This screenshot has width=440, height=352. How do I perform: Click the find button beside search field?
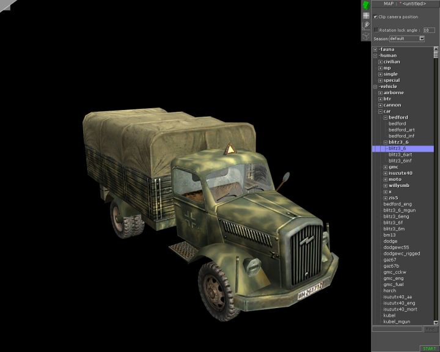(x=430, y=329)
